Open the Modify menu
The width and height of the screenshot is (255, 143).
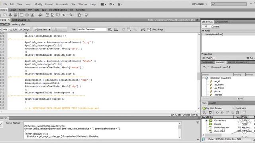click(x=38, y=4)
